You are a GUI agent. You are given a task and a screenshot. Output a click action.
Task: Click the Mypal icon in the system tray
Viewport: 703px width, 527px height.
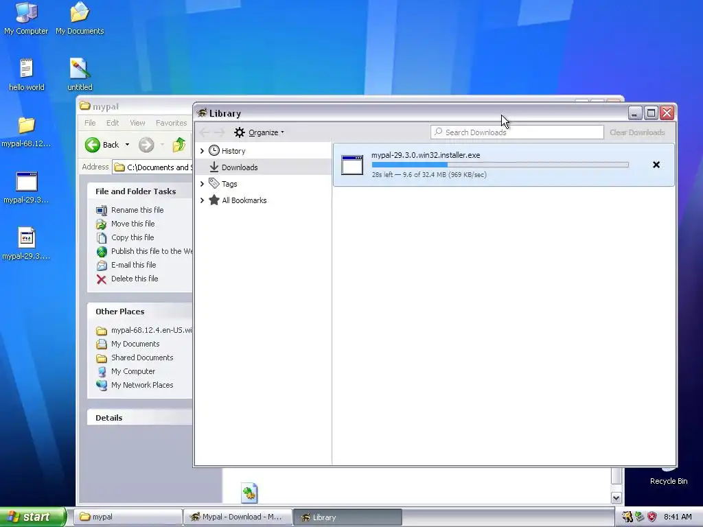(x=627, y=517)
